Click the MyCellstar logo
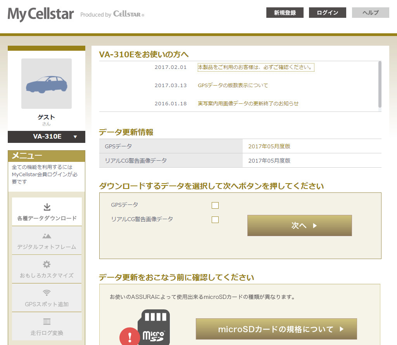Screen dimensions: 397x345 click(41, 14)
